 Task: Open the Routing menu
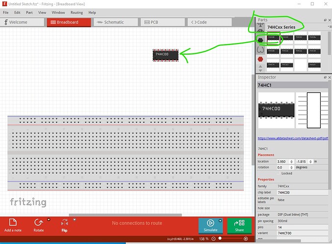pos(77,12)
